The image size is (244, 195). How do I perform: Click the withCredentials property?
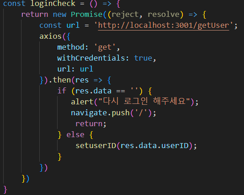pos(91,58)
